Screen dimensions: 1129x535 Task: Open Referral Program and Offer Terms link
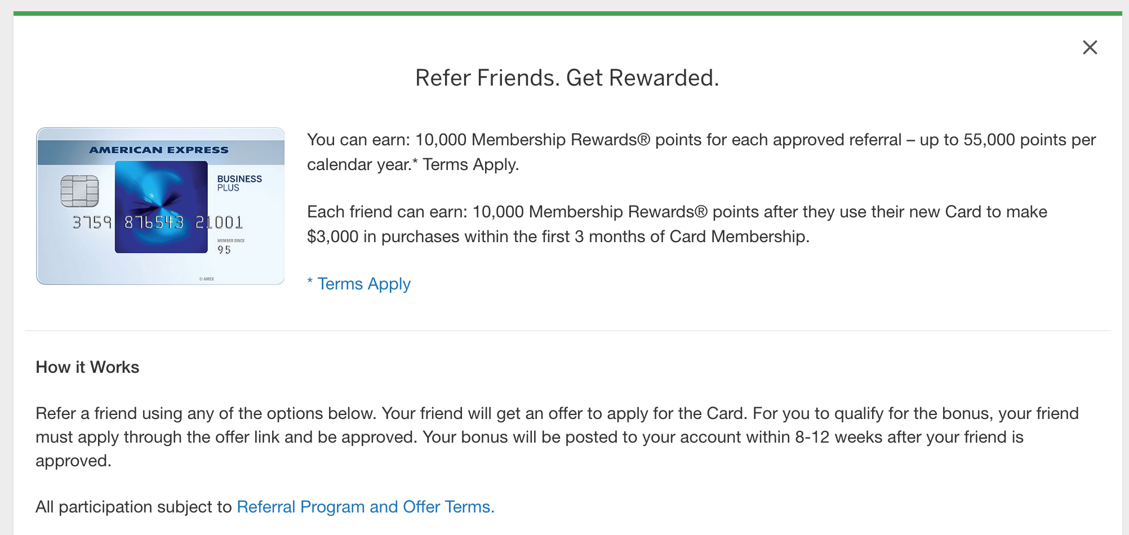(x=366, y=507)
